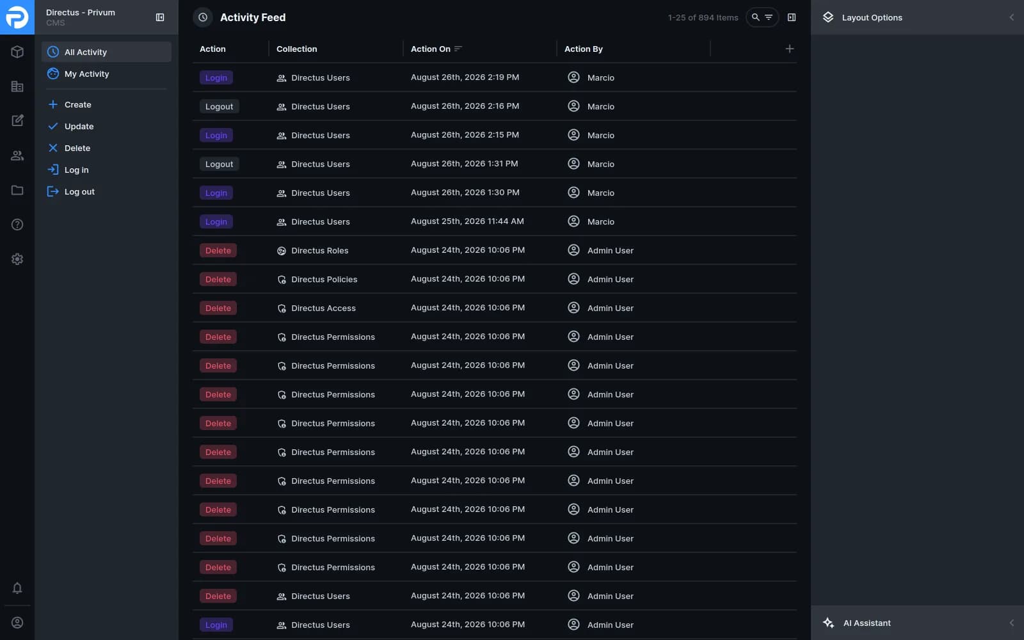Filter activity by Create
This screenshot has width=1024, height=640.
point(106,104)
